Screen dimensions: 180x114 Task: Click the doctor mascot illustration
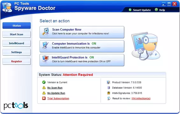coord(146,46)
